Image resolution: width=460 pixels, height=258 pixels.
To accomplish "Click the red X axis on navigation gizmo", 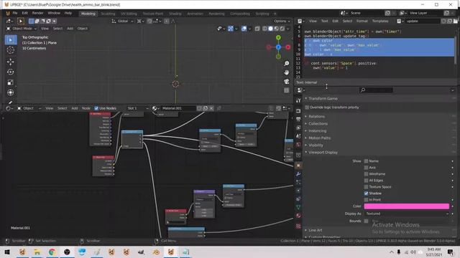I will point(288,47).
